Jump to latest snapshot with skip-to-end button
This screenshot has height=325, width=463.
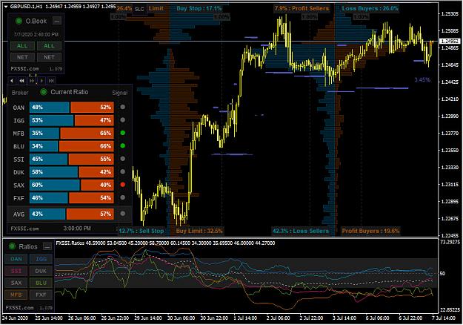click(51, 80)
